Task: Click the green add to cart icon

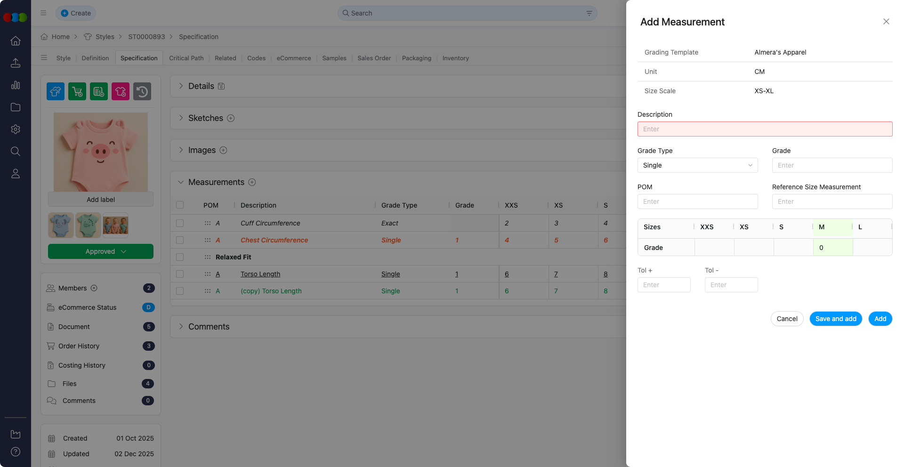Action: point(77,91)
